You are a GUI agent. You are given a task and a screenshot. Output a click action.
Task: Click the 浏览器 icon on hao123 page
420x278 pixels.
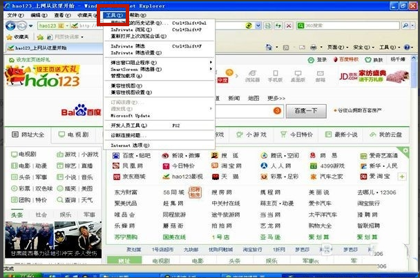[252, 77]
